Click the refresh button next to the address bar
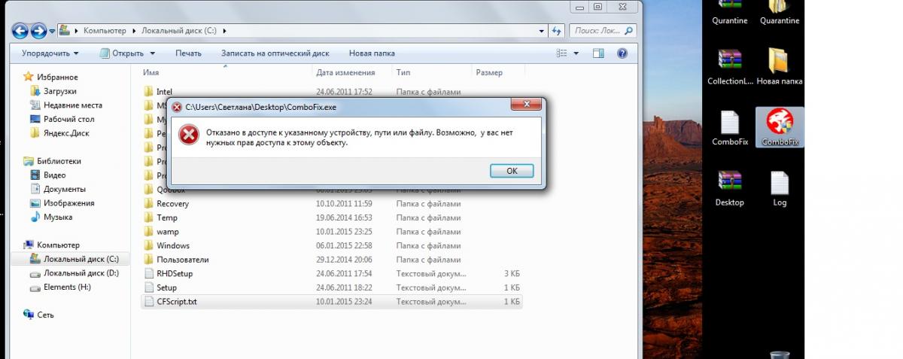The height and width of the screenshot is (359, 903). click(x=557, y=31)
